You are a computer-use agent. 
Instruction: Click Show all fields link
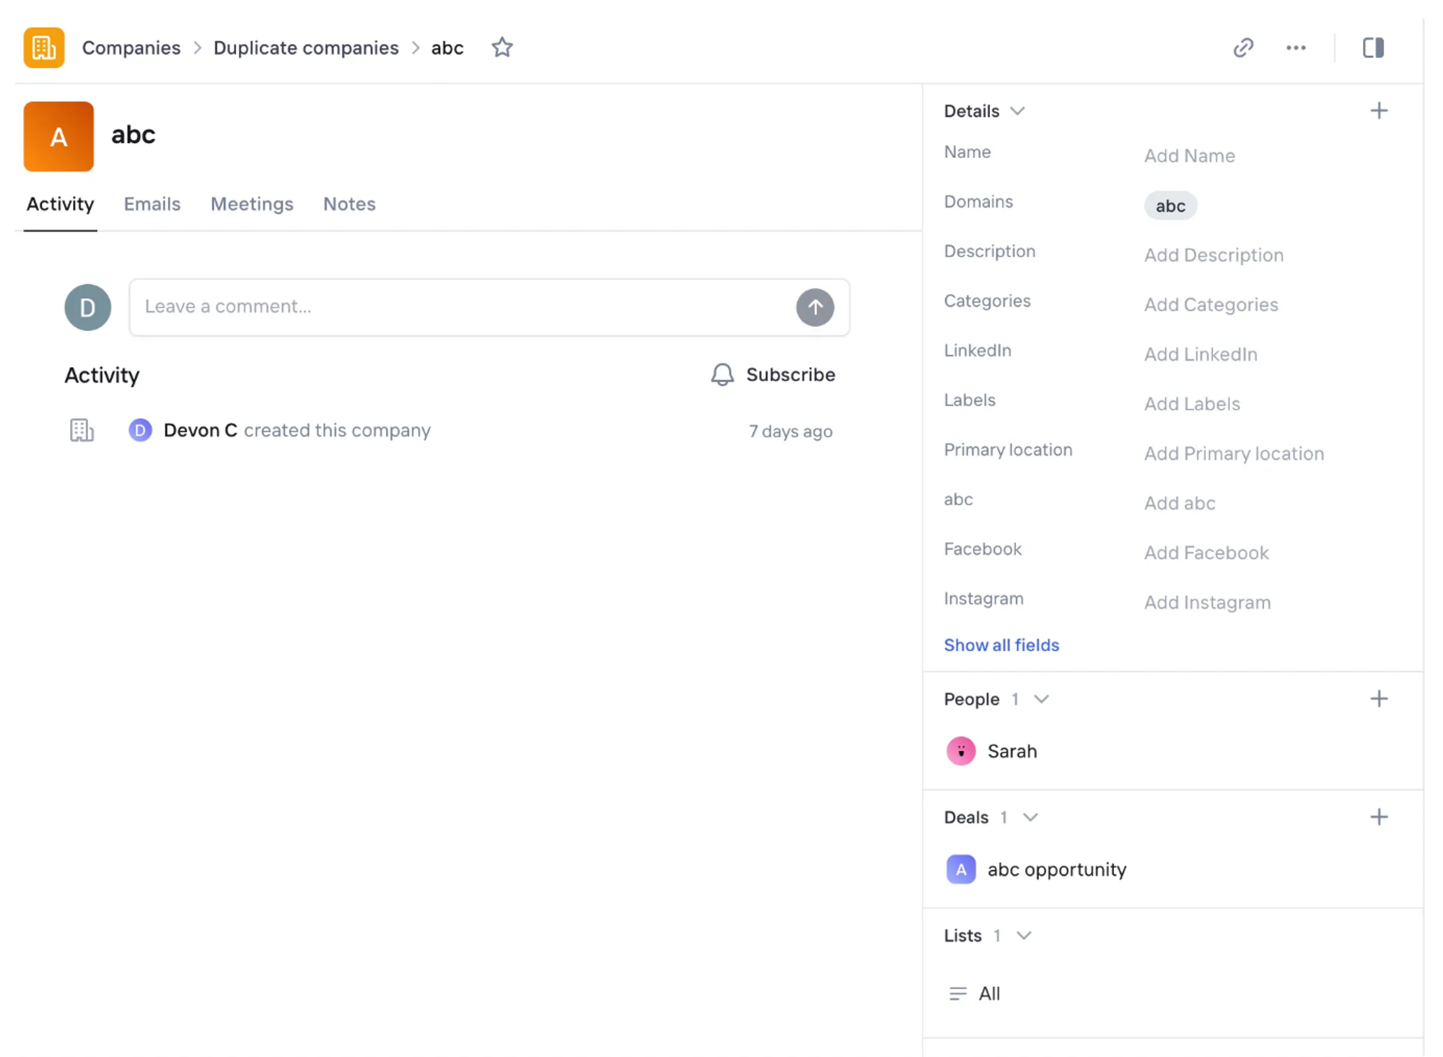[1001, 645]
